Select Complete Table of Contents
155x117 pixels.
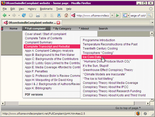44,38
